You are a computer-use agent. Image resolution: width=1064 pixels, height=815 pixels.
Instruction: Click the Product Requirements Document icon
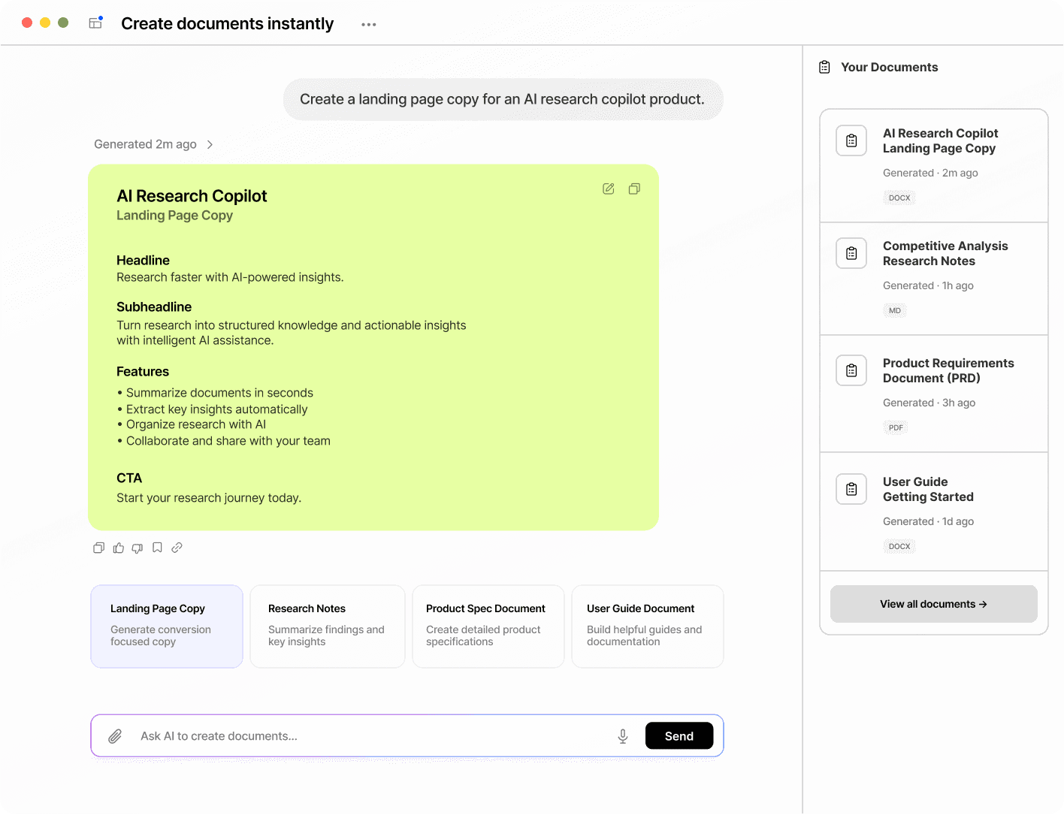[851, 370]
